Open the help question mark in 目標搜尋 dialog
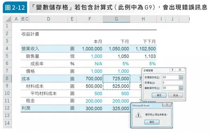Screen dimensions: 211x132 172,70
